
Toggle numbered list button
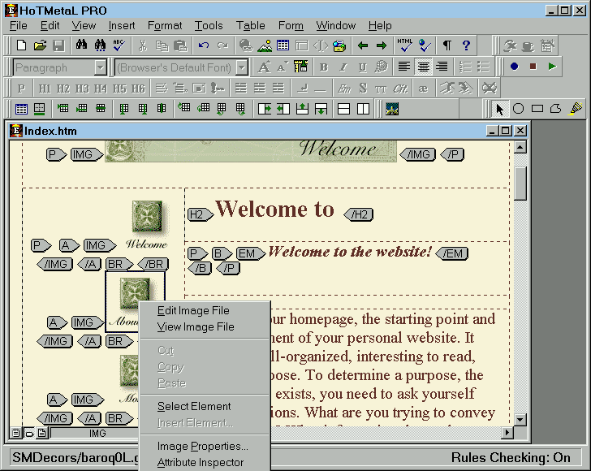pyautogui.click(x=465, y=67)
